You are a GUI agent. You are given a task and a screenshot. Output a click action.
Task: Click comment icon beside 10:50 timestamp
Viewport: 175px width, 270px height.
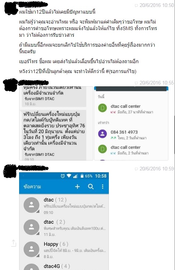(136, 6)
